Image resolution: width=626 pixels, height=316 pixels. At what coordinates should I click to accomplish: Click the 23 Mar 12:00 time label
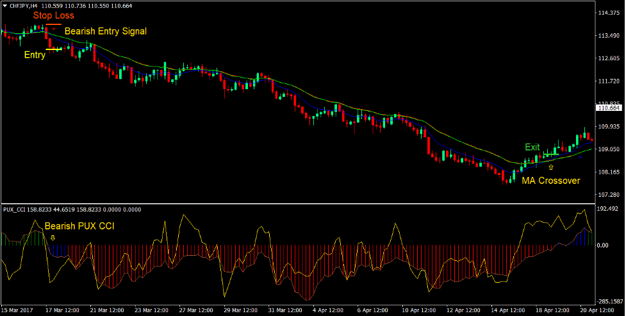(152, 310)
